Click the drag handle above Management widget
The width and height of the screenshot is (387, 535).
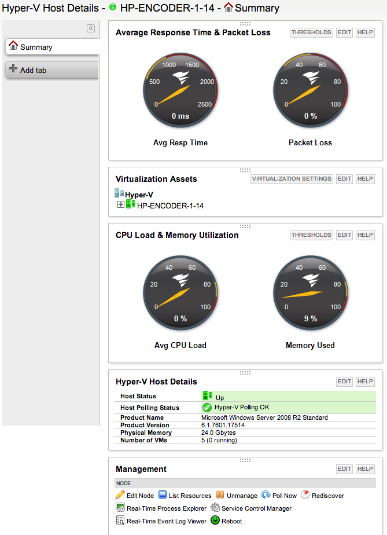tap(245, 460)
